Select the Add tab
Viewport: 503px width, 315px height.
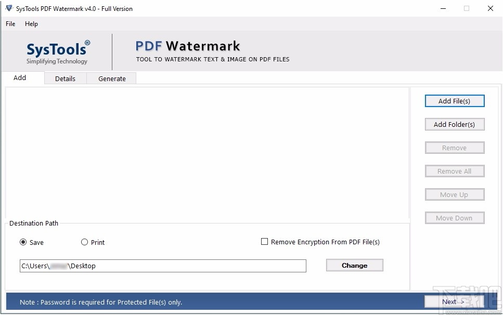tap(19, 77)
